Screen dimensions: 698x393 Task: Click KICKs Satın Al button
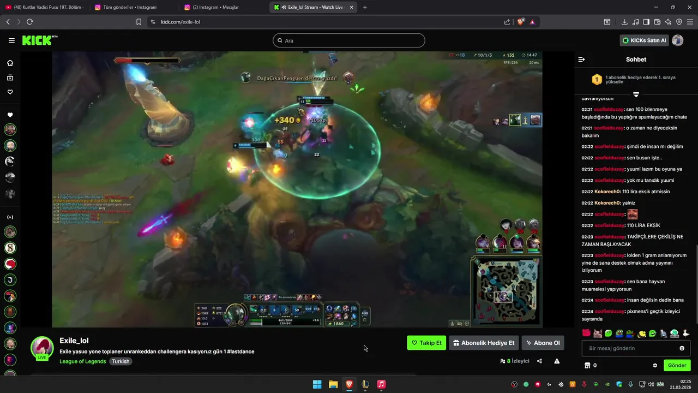pos(644,40)
